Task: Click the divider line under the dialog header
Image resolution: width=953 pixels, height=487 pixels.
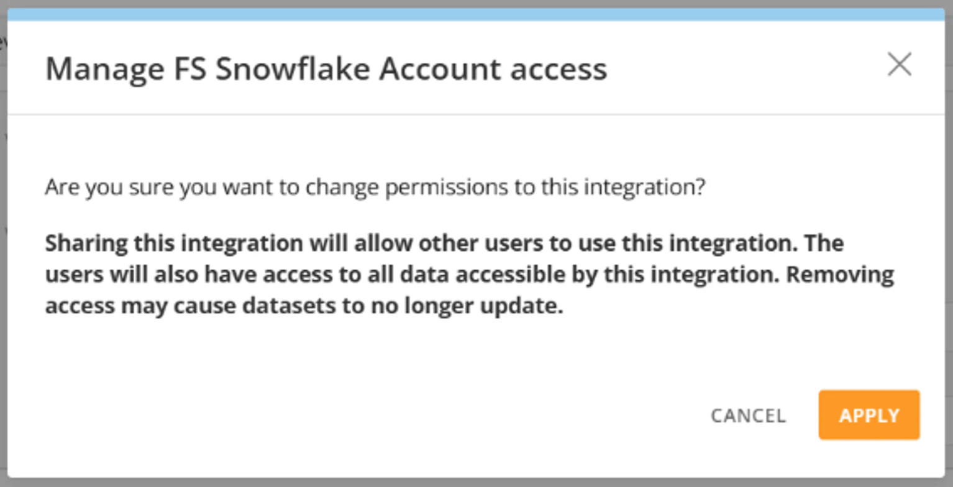Action: (476, 114)
